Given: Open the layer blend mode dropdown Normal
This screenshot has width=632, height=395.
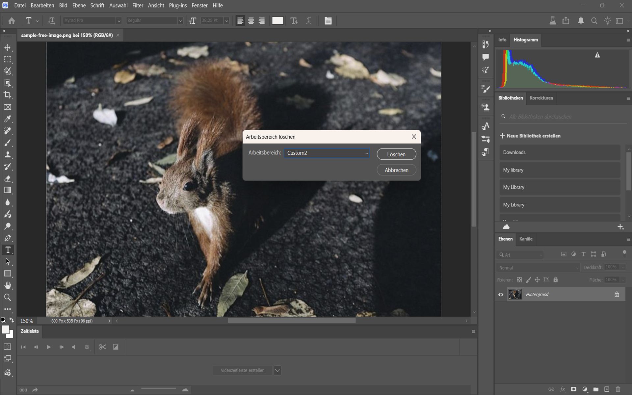Looking at the screenshot, I should click(x=538, y=268).
